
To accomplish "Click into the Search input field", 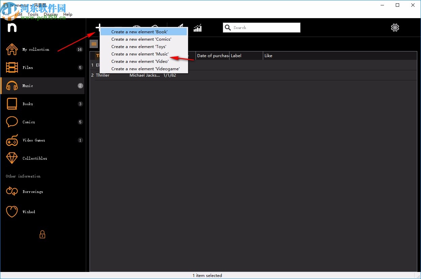I will click(x=261, y=28).
